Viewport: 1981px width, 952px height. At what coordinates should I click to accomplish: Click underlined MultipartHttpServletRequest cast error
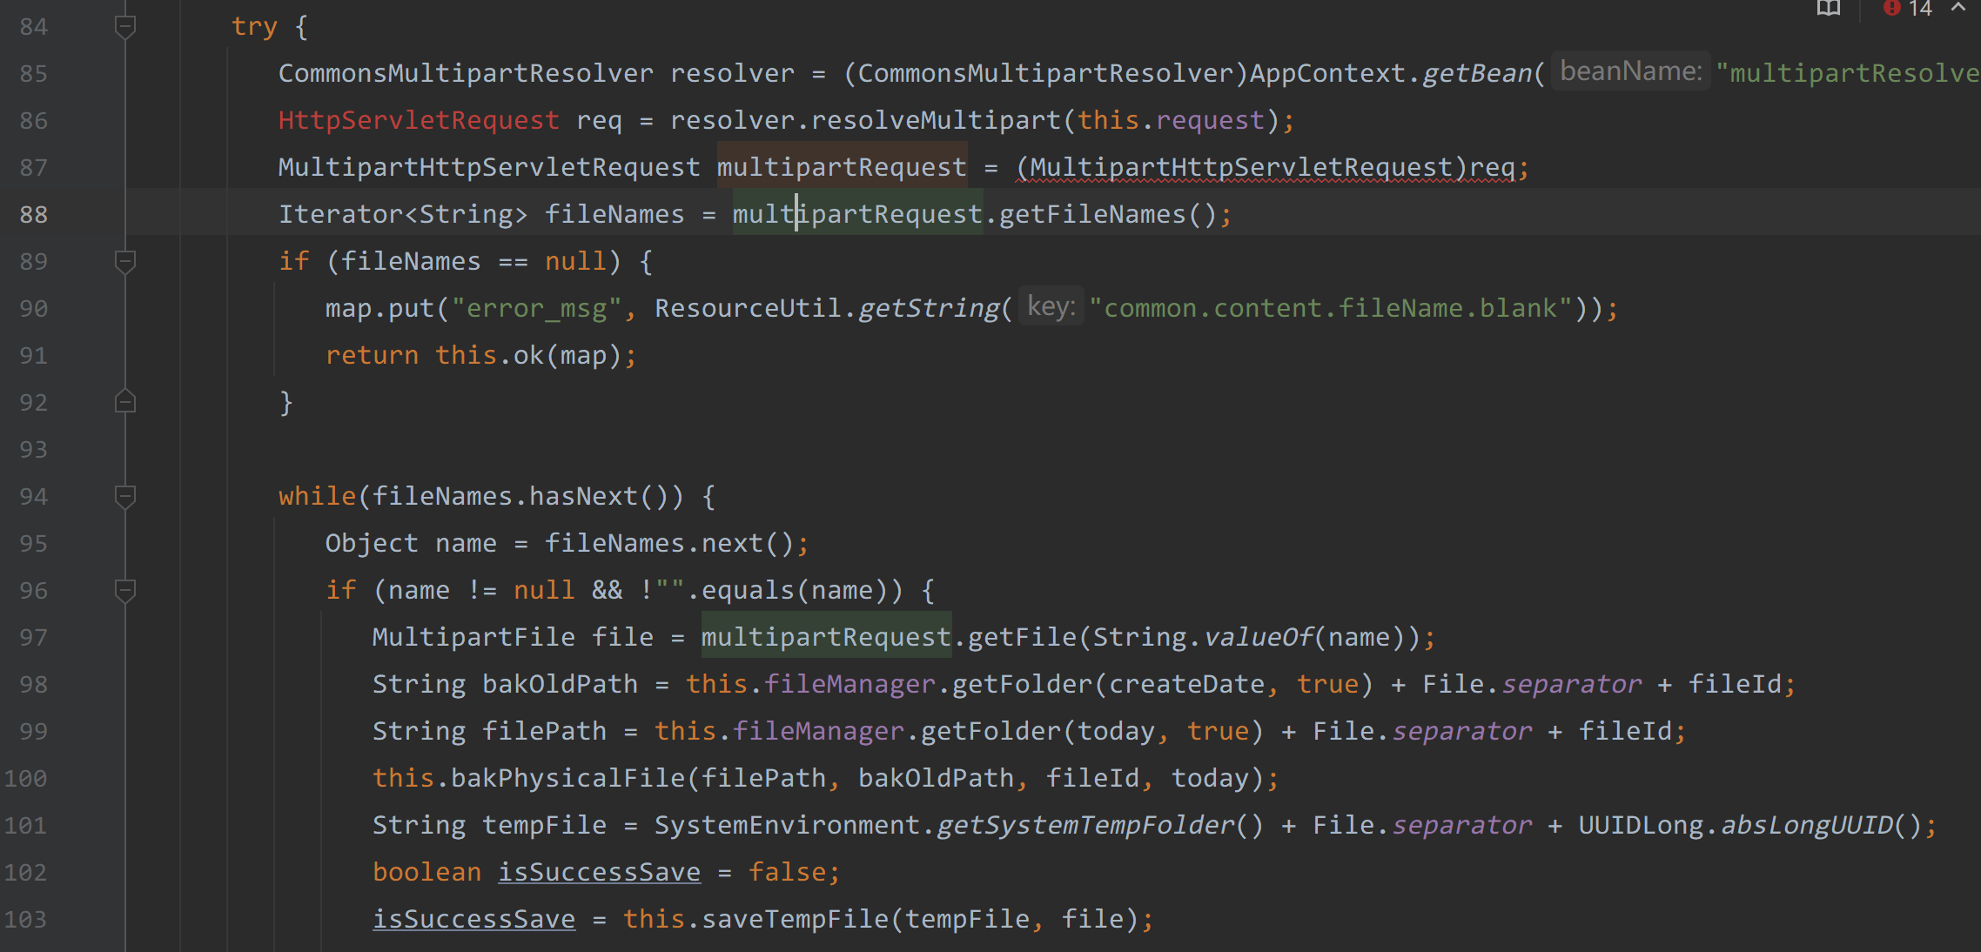[1242, 167]
